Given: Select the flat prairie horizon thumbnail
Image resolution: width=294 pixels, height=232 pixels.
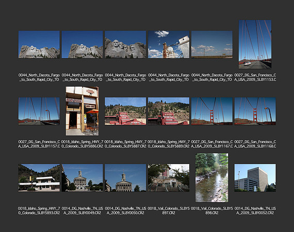Looking at the screenshot, I should 212,45.
